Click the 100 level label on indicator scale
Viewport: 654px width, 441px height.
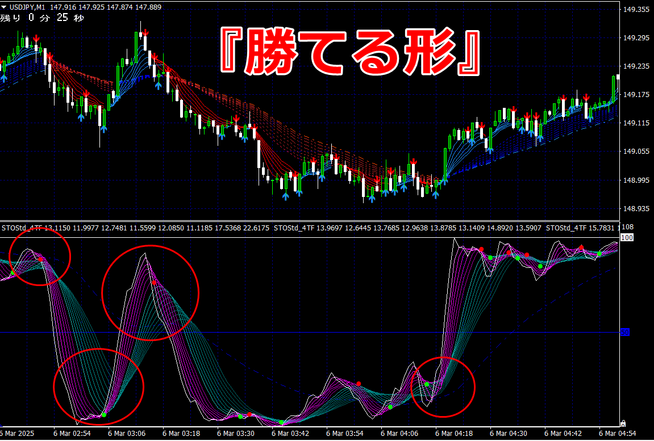point(627,237)
